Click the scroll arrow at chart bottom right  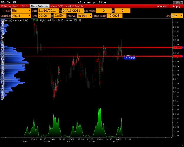(x=171, y=137)
